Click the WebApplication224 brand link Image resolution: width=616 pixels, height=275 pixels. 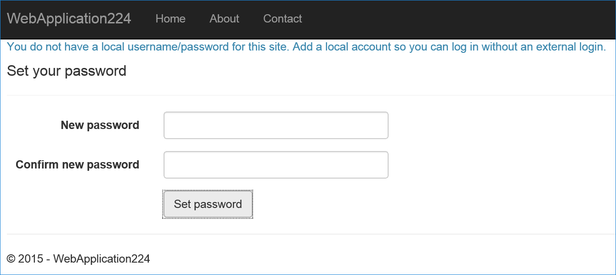click(x=69, y=19)
